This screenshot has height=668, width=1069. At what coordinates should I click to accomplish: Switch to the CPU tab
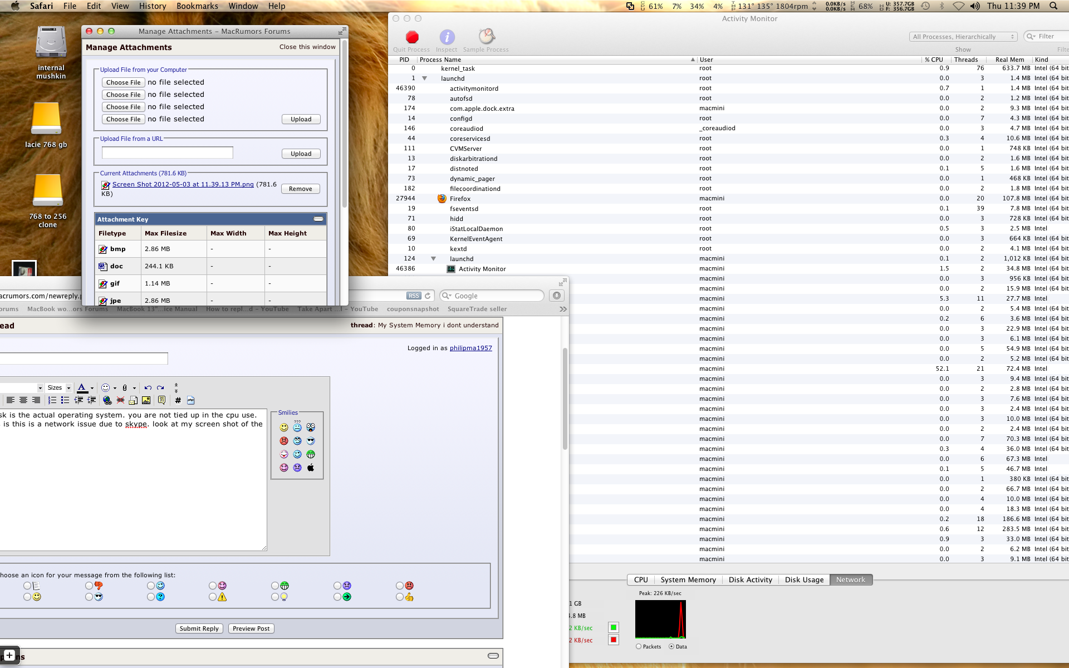tap(641, 579)
